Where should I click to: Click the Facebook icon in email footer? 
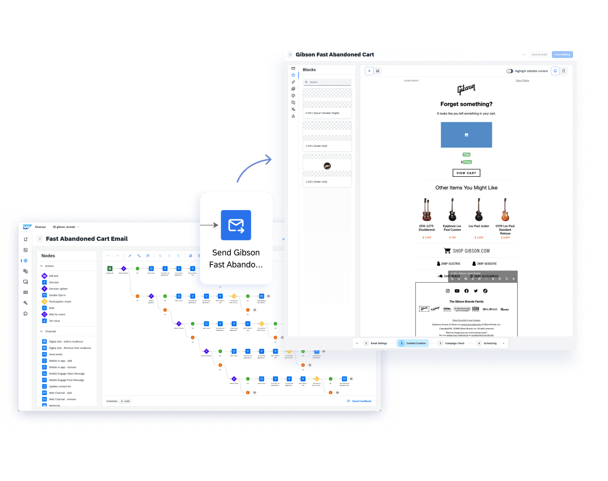[466, 291]
